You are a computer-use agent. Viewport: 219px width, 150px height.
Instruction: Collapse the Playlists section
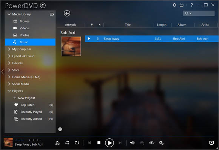(x=9, y=91)
